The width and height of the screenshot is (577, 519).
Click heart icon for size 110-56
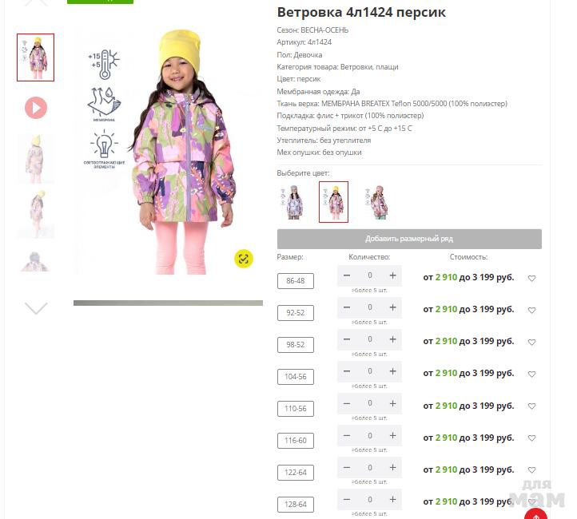pyautogui.click(x=531, y=406)
